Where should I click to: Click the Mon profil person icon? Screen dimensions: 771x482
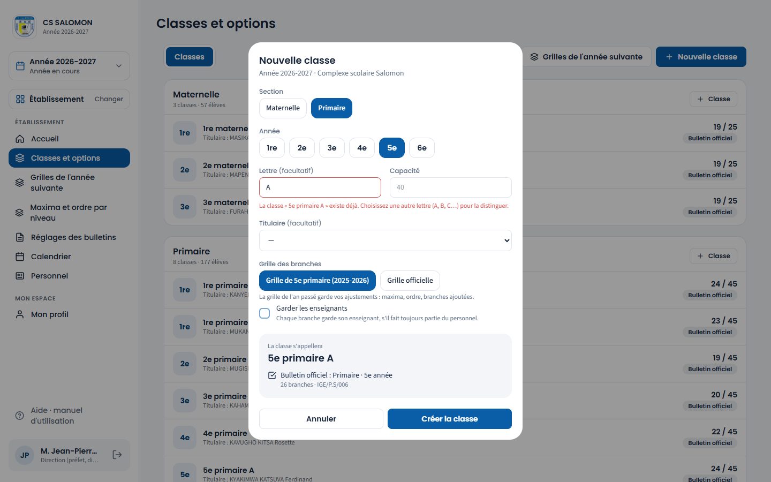coord(20,314)
